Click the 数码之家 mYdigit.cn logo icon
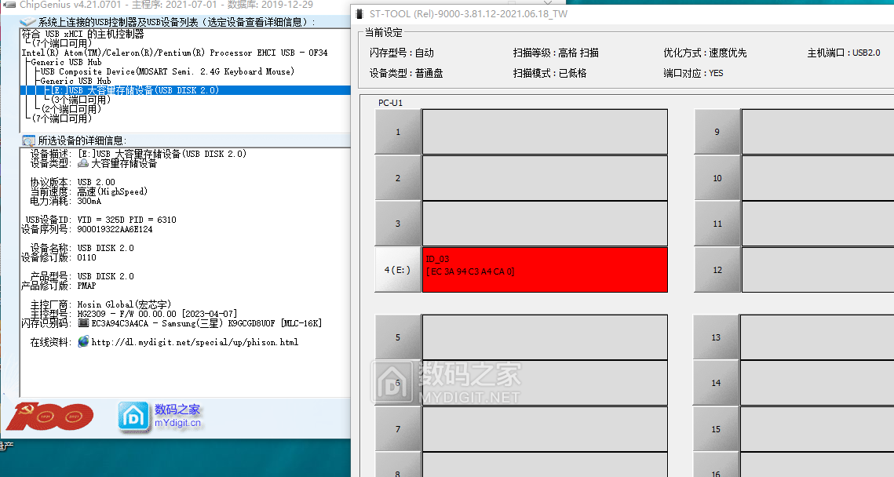This screenshot has height=477, width=894. [134, 414]
